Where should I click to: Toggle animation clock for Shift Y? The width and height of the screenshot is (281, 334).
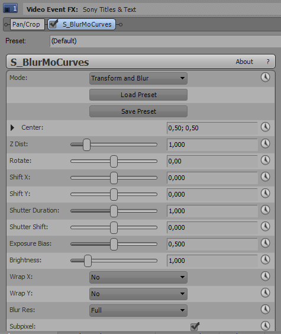(x=265, y=194)
